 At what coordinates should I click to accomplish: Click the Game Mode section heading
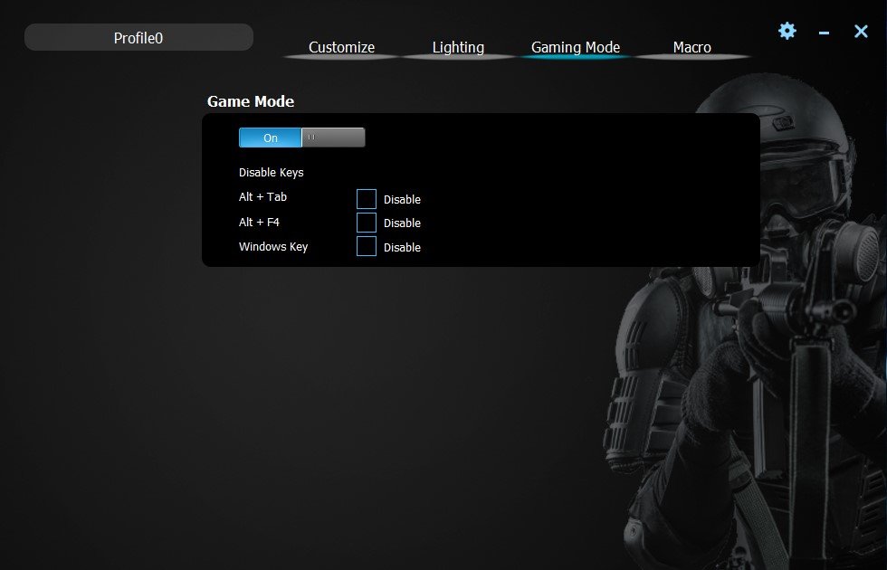pos(251,101)
